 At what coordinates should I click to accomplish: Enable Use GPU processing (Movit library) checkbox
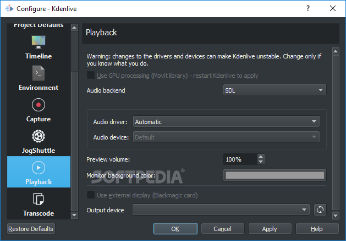(91, 75)
